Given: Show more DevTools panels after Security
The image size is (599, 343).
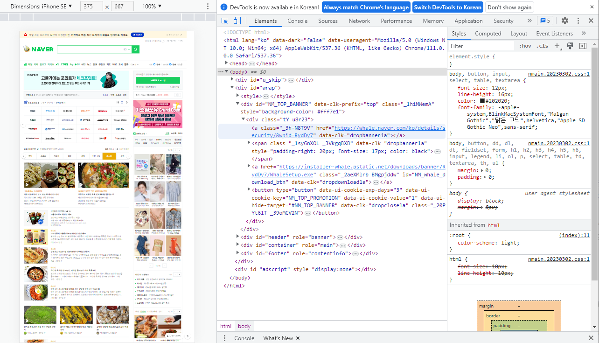Looking at the screenshot, I should [x=529, y=21].
